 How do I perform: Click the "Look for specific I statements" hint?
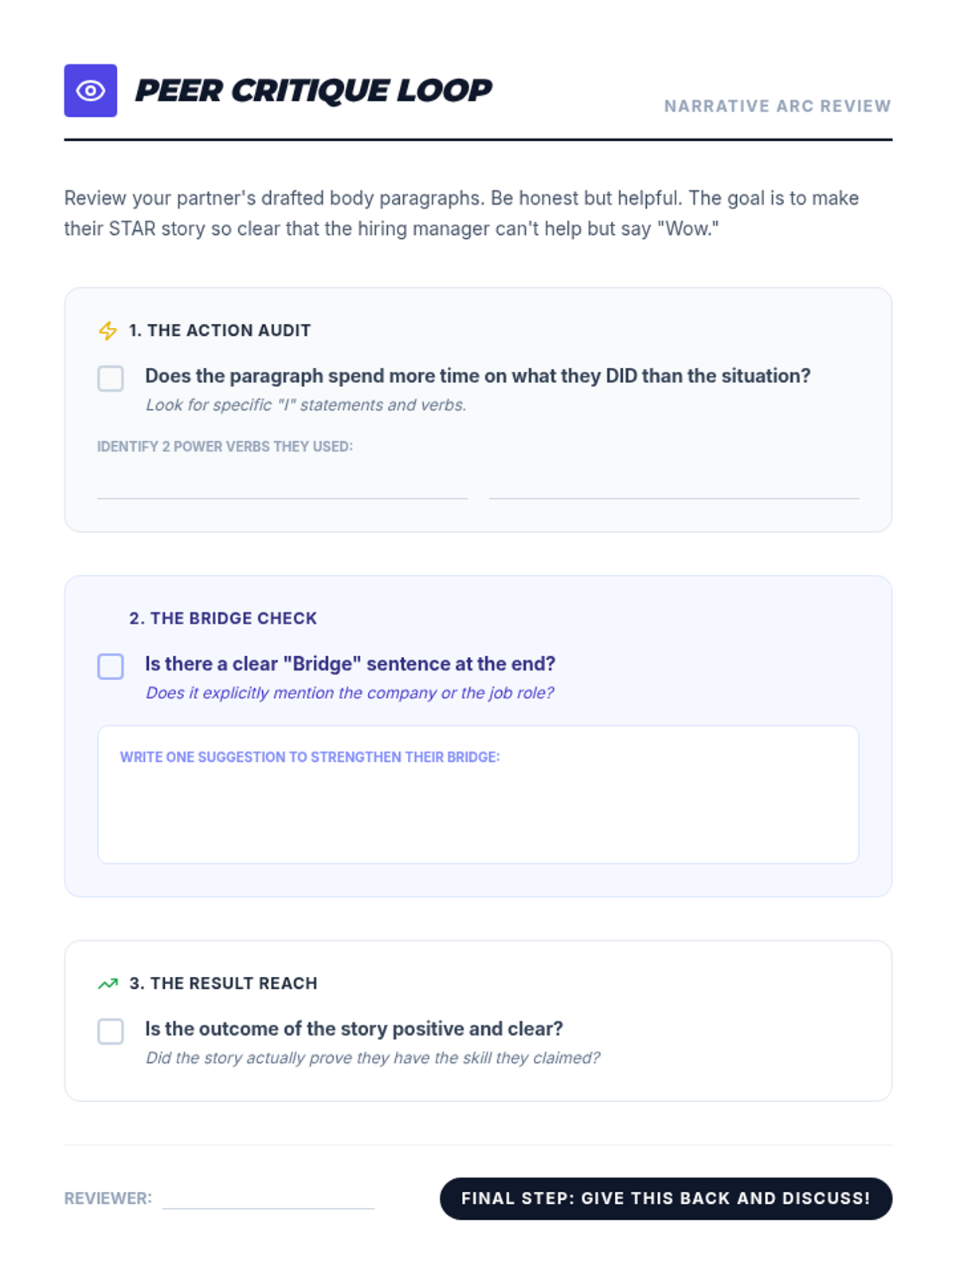pyautogui.click(x=306, y=405)
